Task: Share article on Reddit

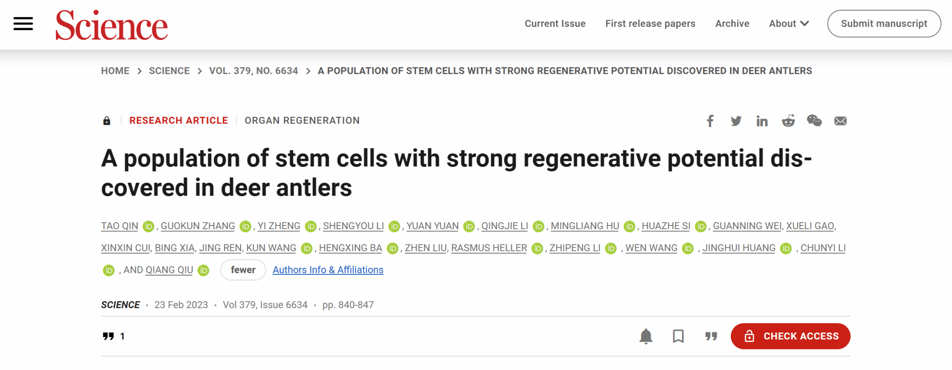Action: (x=788, y=121)
